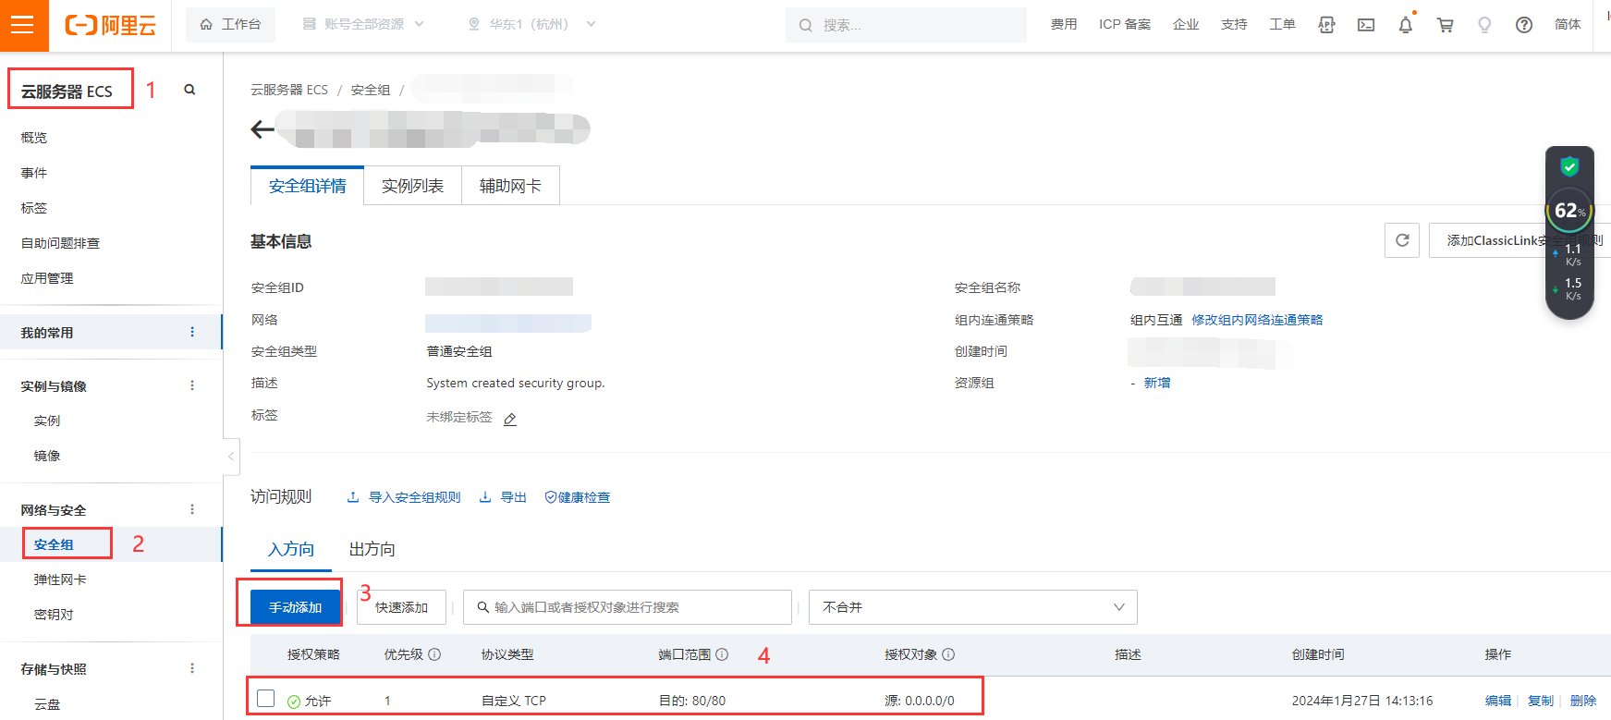
Task: Open the 实例与镜像 options dots
Action: pyautogui.click(x=192, y=385)
